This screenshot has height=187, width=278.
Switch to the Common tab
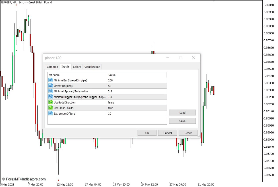(52, 67)
